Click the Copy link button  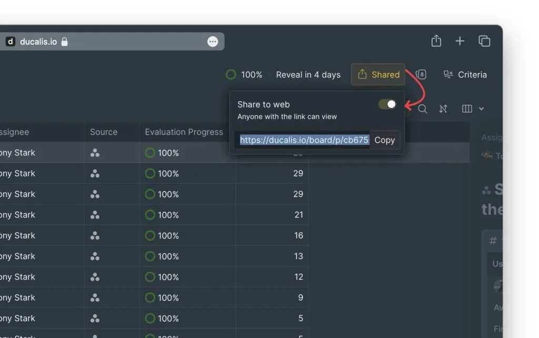[384, 140]
